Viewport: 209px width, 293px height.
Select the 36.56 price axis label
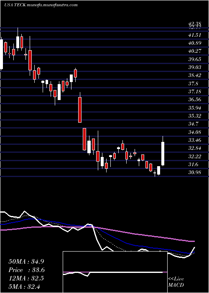click(x=195, y=100)
